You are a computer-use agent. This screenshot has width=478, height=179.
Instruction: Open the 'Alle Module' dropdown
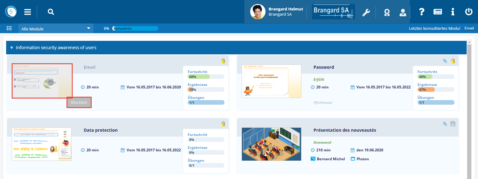click(x=55, y=29)
